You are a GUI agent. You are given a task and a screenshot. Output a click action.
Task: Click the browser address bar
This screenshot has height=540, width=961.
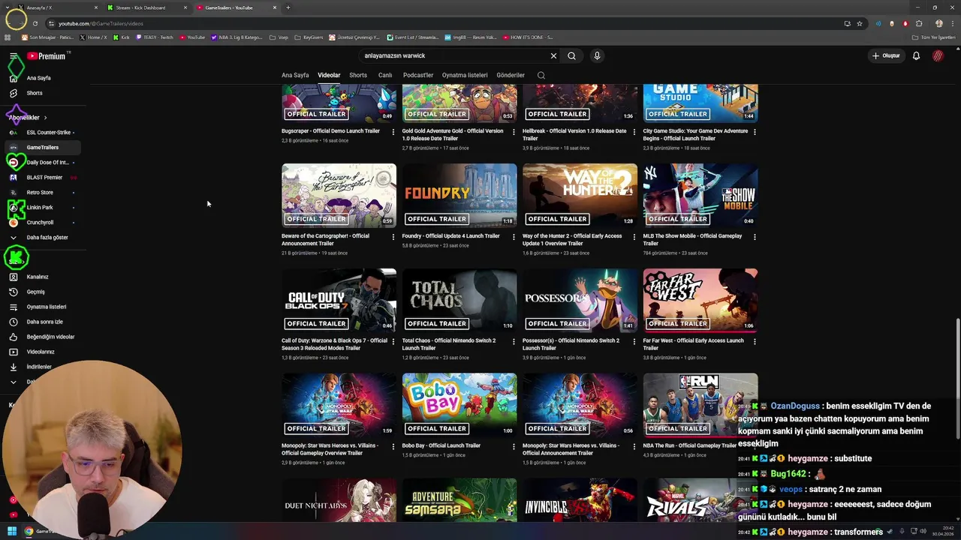[x=450, y=23]
